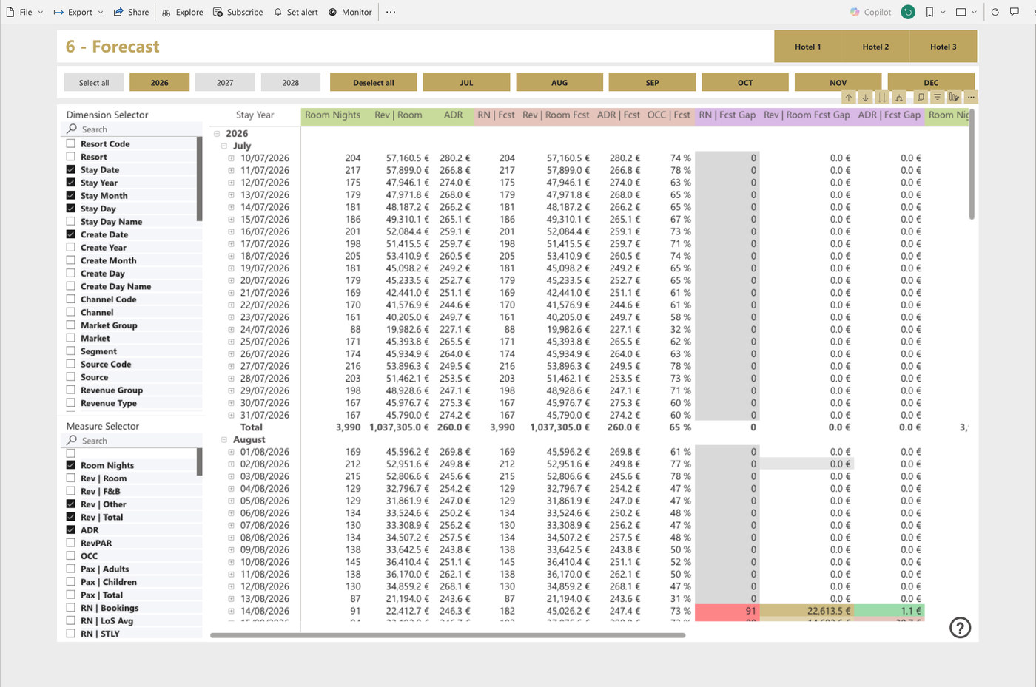
Task: Click the OCT month button
Action: tap(745, 82)
